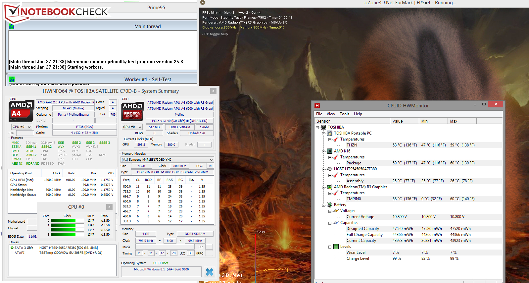The width and height of the screenshot is (529, 283).
Task: Click the HGST hard drive icon
Action: pyautogui.click(x=330, y=169)
